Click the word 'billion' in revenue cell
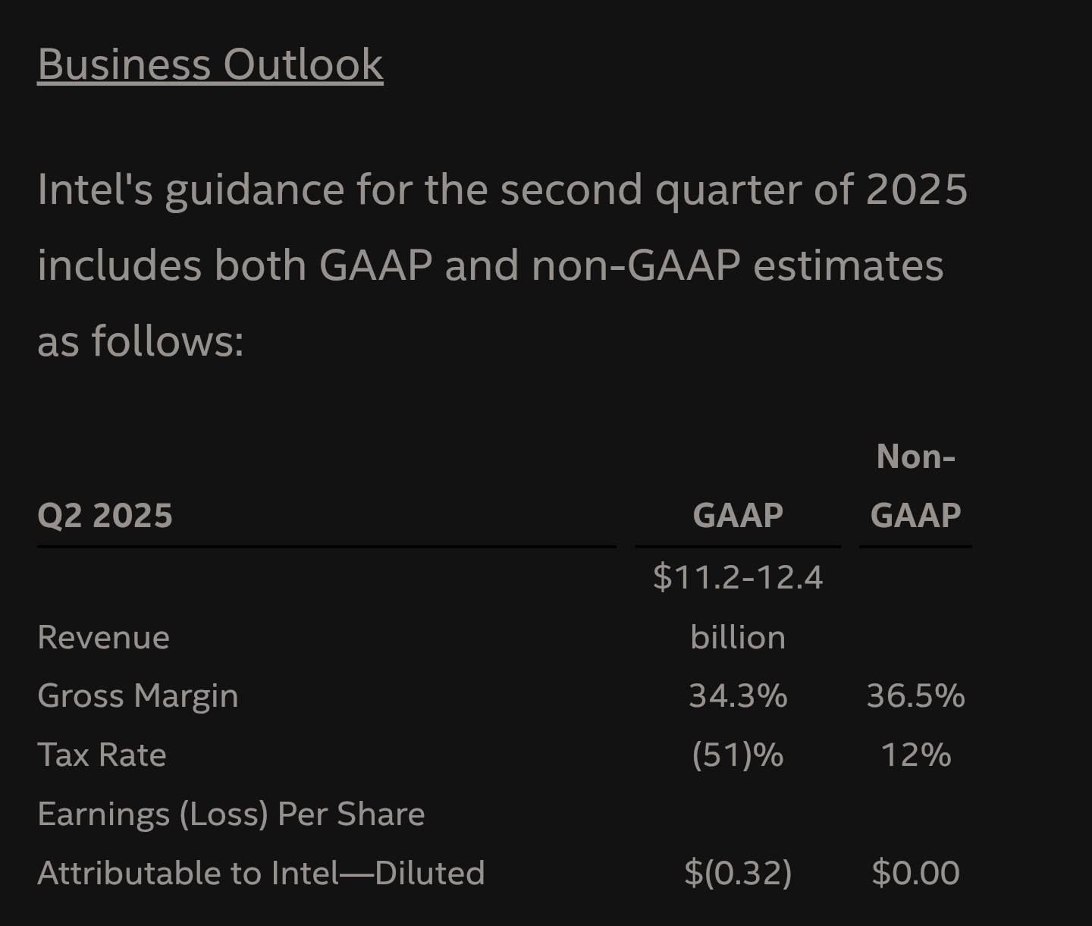 tap(738, 637)
